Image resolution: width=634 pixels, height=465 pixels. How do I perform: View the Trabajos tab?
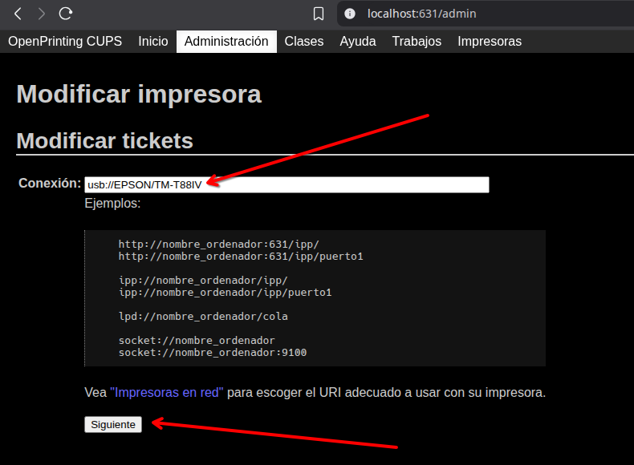pyautogui.click(x=417, y=42)
